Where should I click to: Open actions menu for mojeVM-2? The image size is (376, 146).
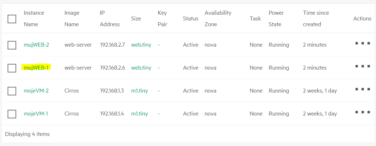coord(363,89)
